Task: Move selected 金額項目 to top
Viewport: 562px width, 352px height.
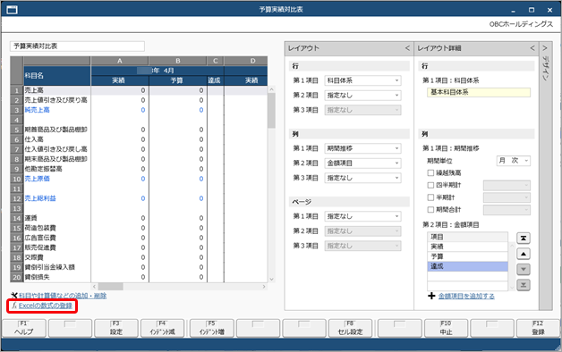Action: 524,239
